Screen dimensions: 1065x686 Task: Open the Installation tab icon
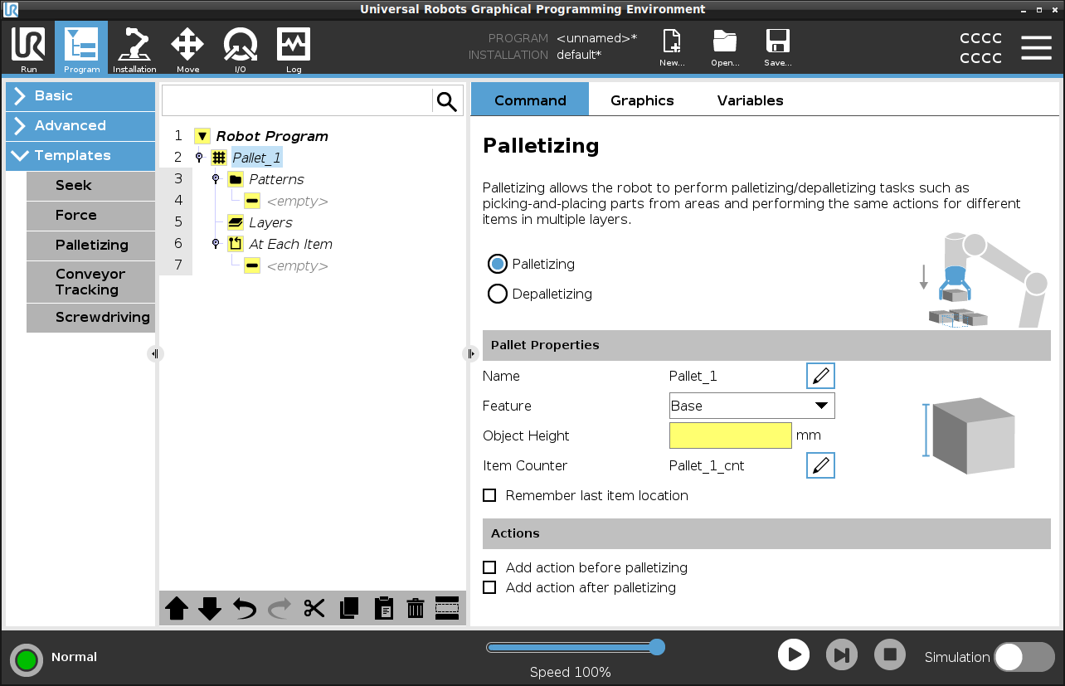click(x=134, y=49)
